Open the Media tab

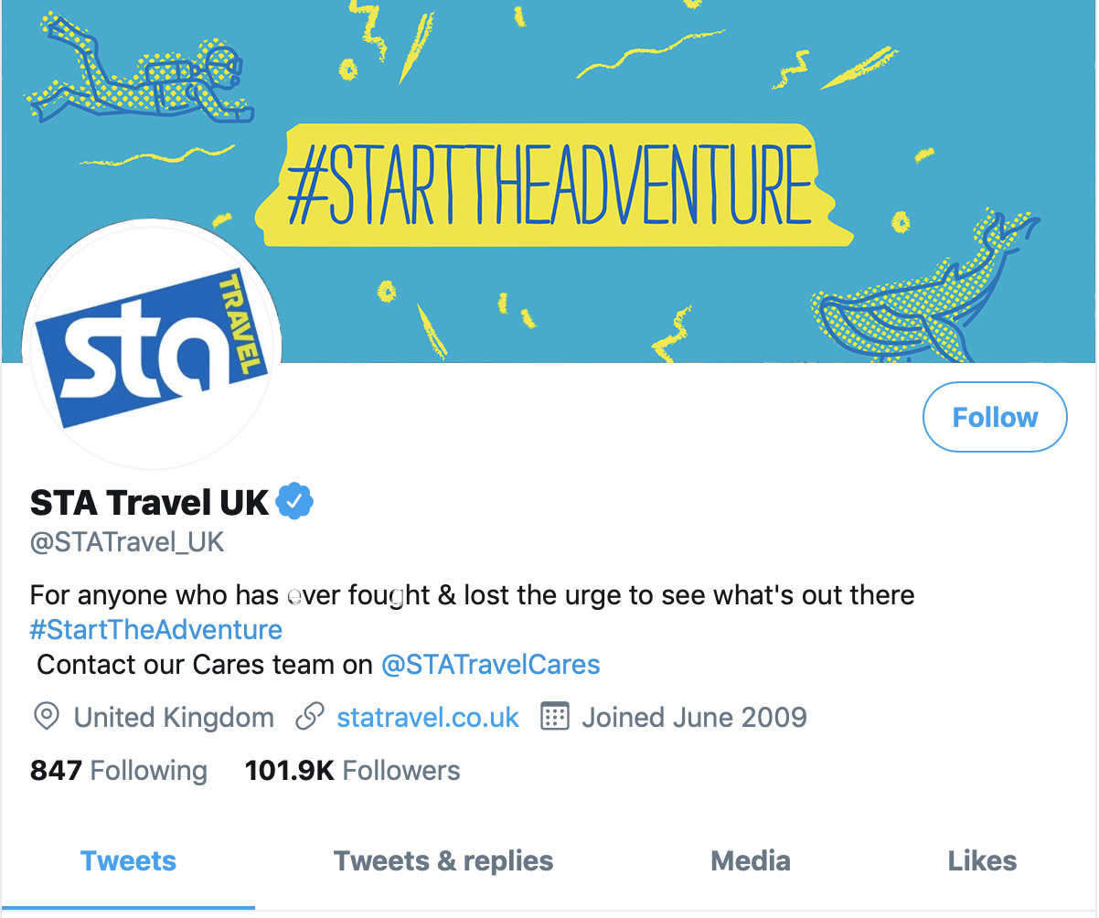(750, 860)
